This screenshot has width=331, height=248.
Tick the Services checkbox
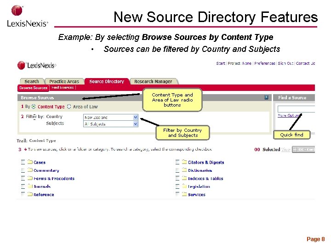[x=177, y=194]
